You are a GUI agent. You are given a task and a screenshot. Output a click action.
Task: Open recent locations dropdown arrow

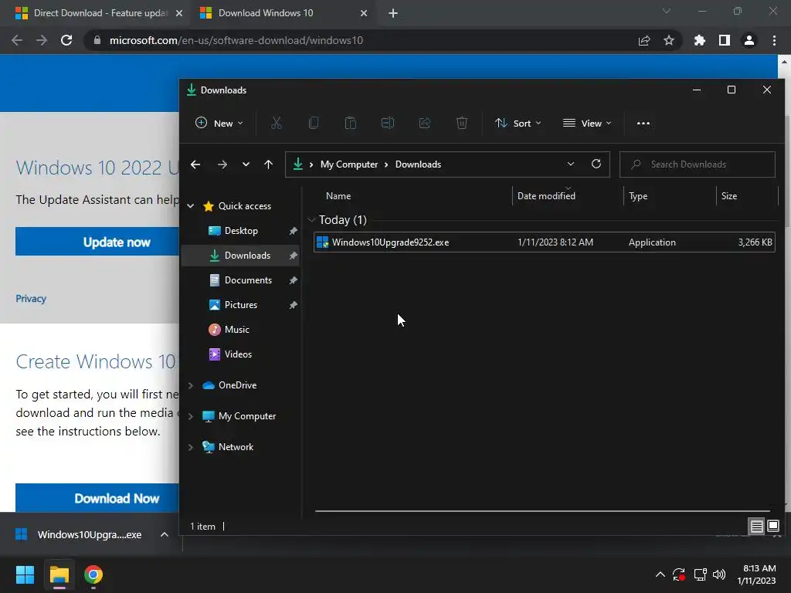click(x=246, y=164)
